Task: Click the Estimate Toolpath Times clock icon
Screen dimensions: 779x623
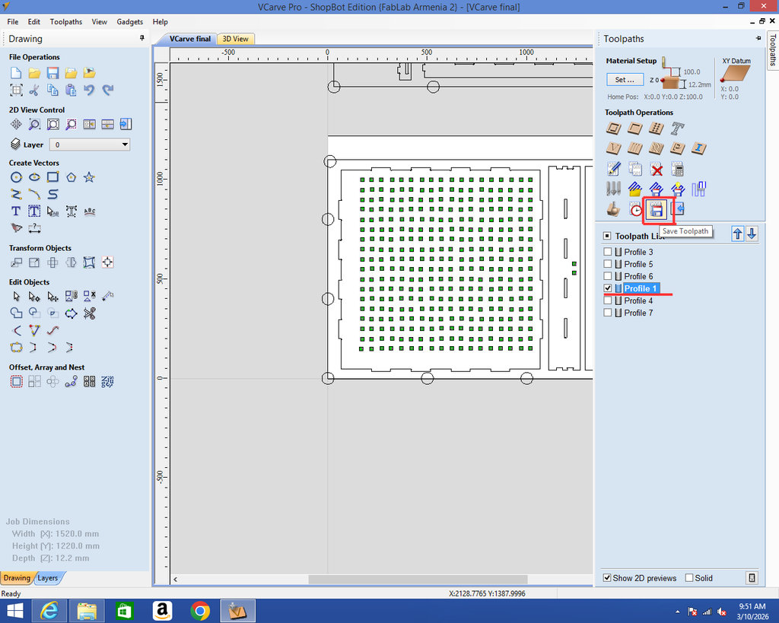Action: click(x=635, y=210)
